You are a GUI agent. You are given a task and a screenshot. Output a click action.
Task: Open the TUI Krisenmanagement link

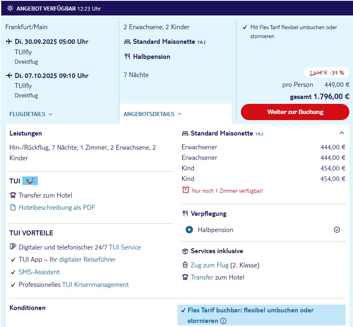coord(95,285)
